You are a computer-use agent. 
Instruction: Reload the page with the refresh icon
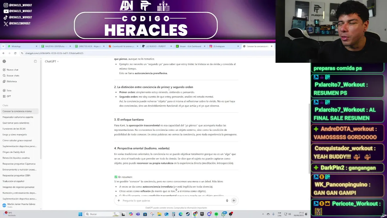click(x=15, y=53)
